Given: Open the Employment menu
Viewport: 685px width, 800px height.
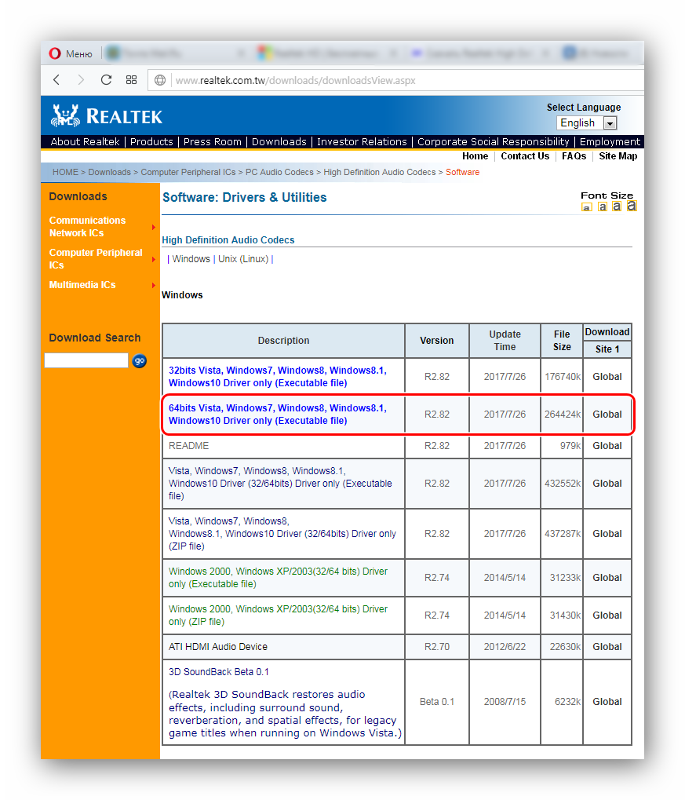Looking at the screenshot, I should click(610, 142).
